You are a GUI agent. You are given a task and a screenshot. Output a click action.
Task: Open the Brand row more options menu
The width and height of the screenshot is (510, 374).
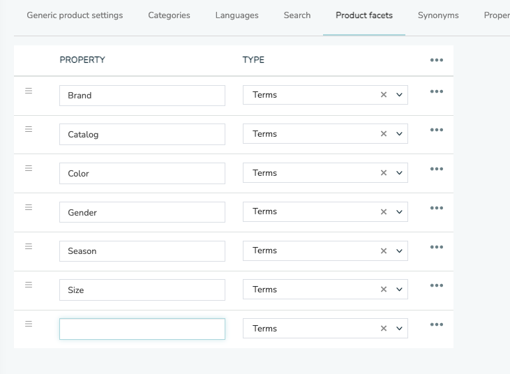437,91
